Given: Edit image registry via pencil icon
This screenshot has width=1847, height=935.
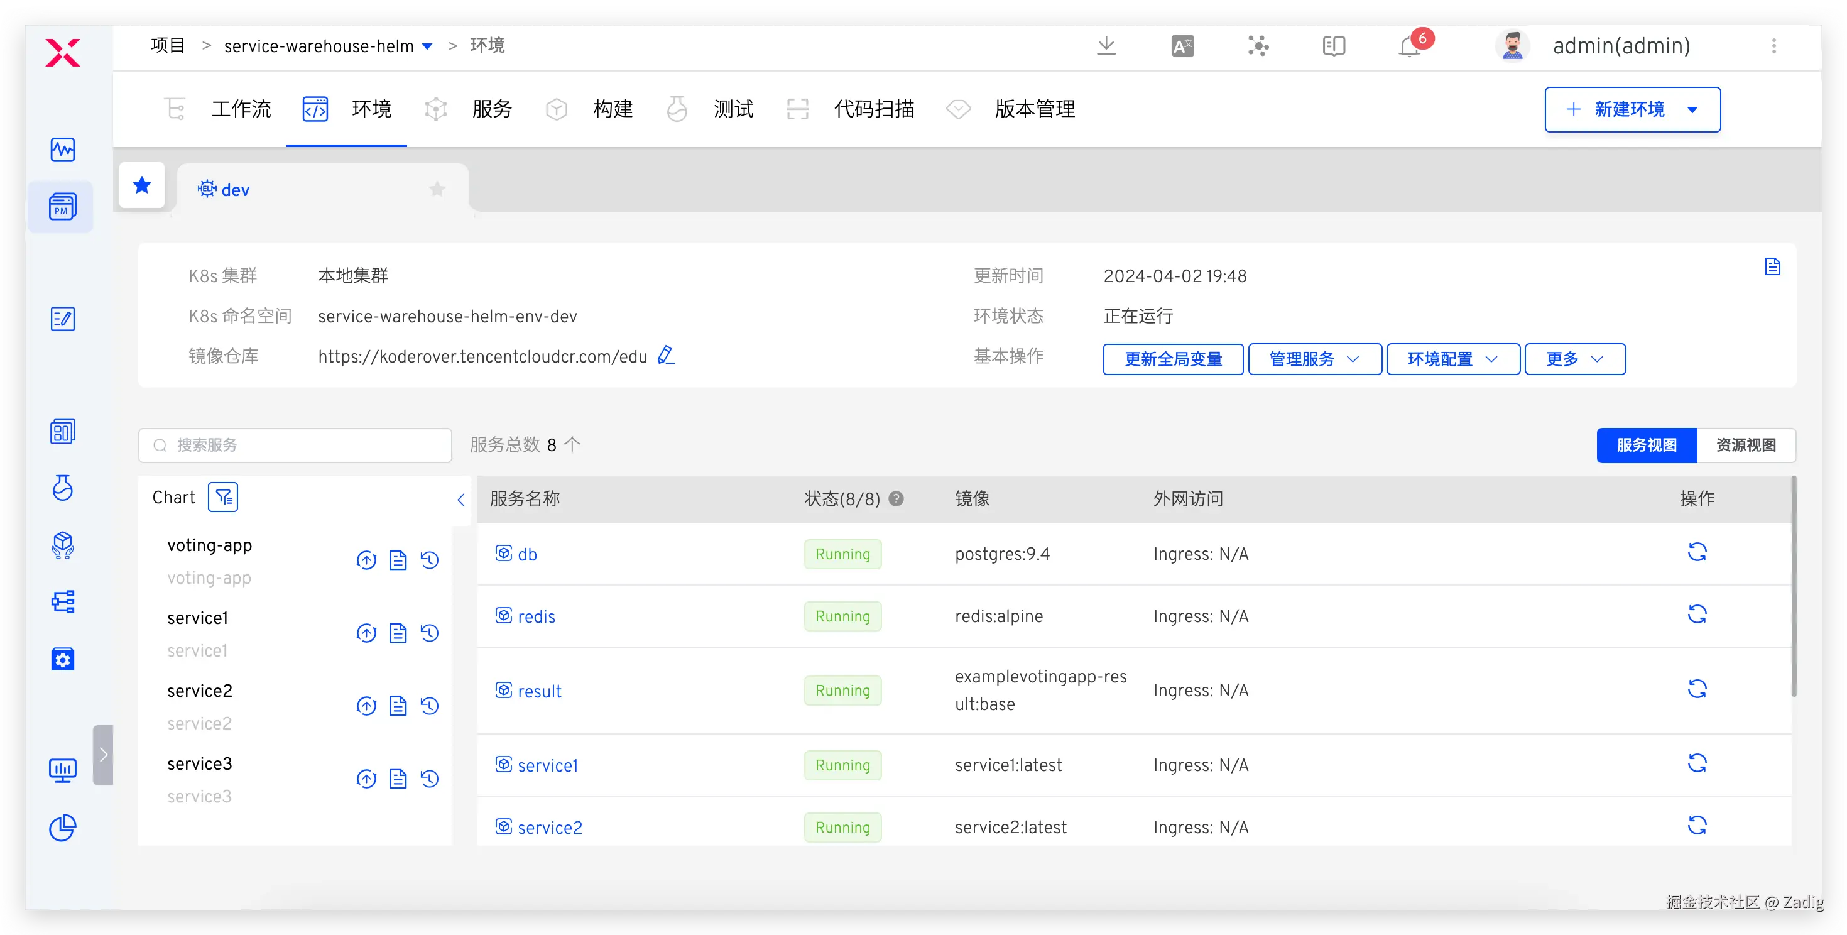Looking at the screenshot, I should (666, 355).
